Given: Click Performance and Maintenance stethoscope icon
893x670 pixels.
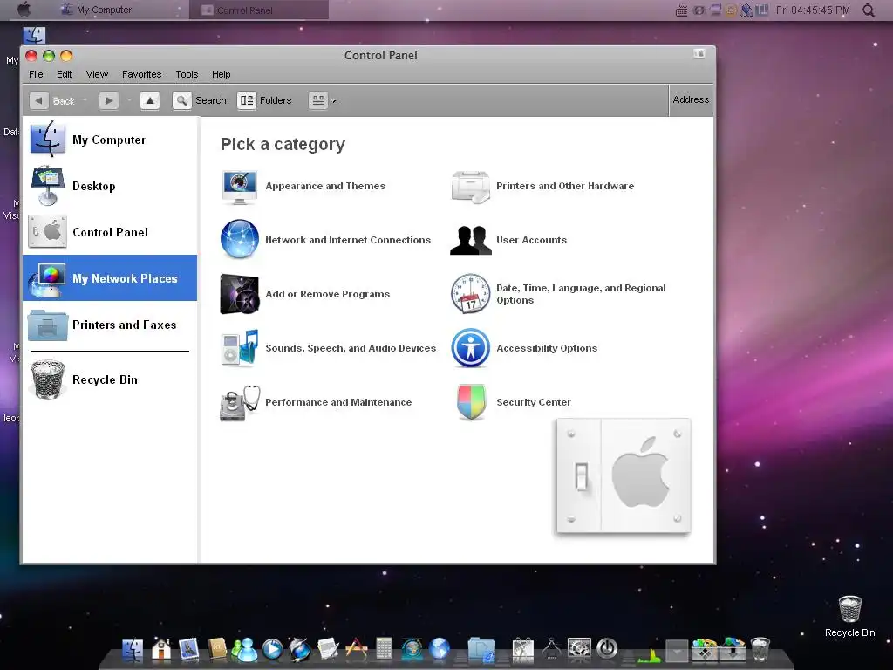Looking at the screenshot, I should click(240, 402).
